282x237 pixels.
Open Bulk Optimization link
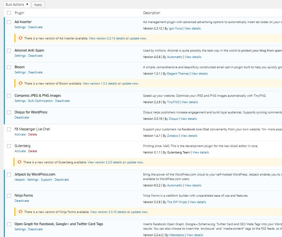tap(40, 101)
